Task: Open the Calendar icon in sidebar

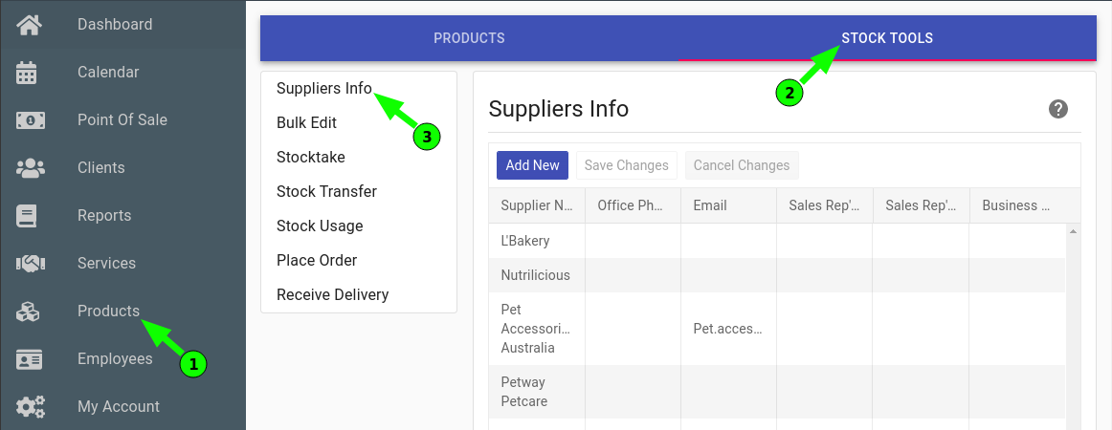Action: [26, 73]
